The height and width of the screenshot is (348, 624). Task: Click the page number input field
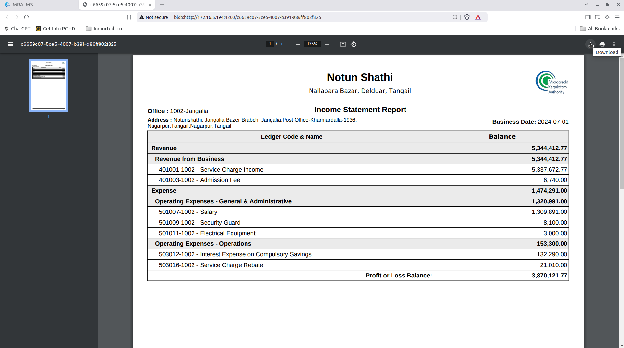coord(270,44)
